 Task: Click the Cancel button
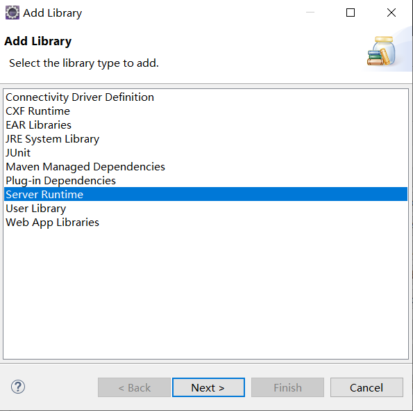coord(366,387)
